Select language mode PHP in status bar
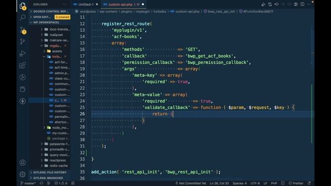331x186 pixels. click(x=274, y=183)
